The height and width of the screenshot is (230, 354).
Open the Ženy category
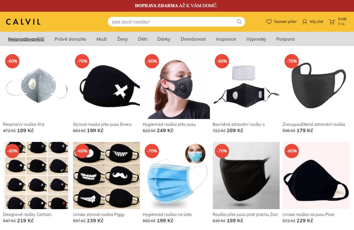(x=122, y=39)
